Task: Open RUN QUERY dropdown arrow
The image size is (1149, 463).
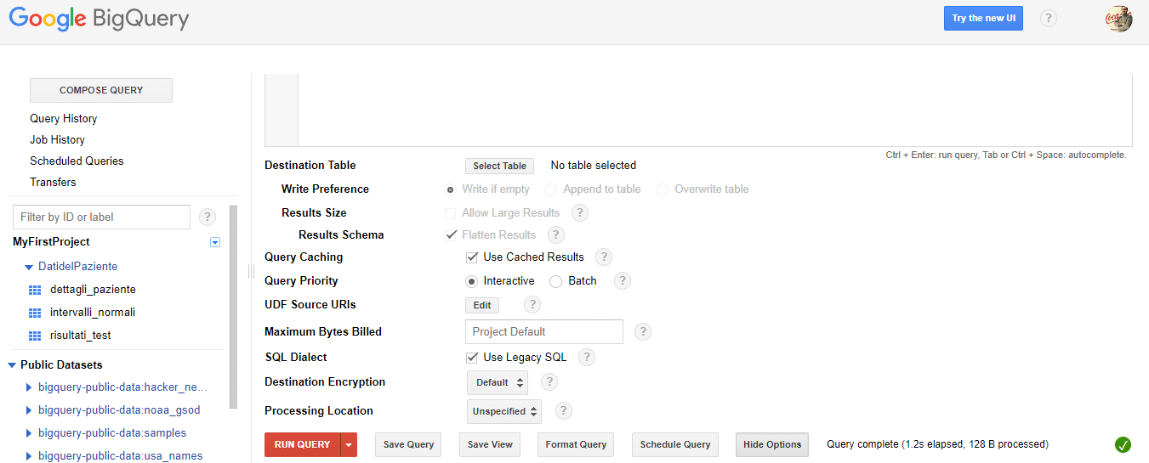Action: 348,444
